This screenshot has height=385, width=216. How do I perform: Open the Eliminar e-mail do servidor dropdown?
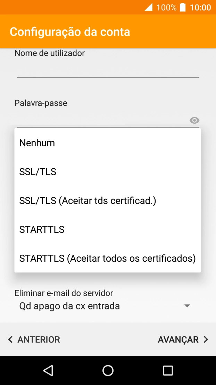click(187, 306)
